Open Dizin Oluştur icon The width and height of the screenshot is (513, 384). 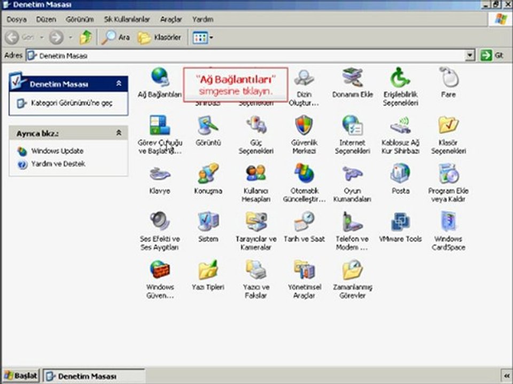point(304,78)
